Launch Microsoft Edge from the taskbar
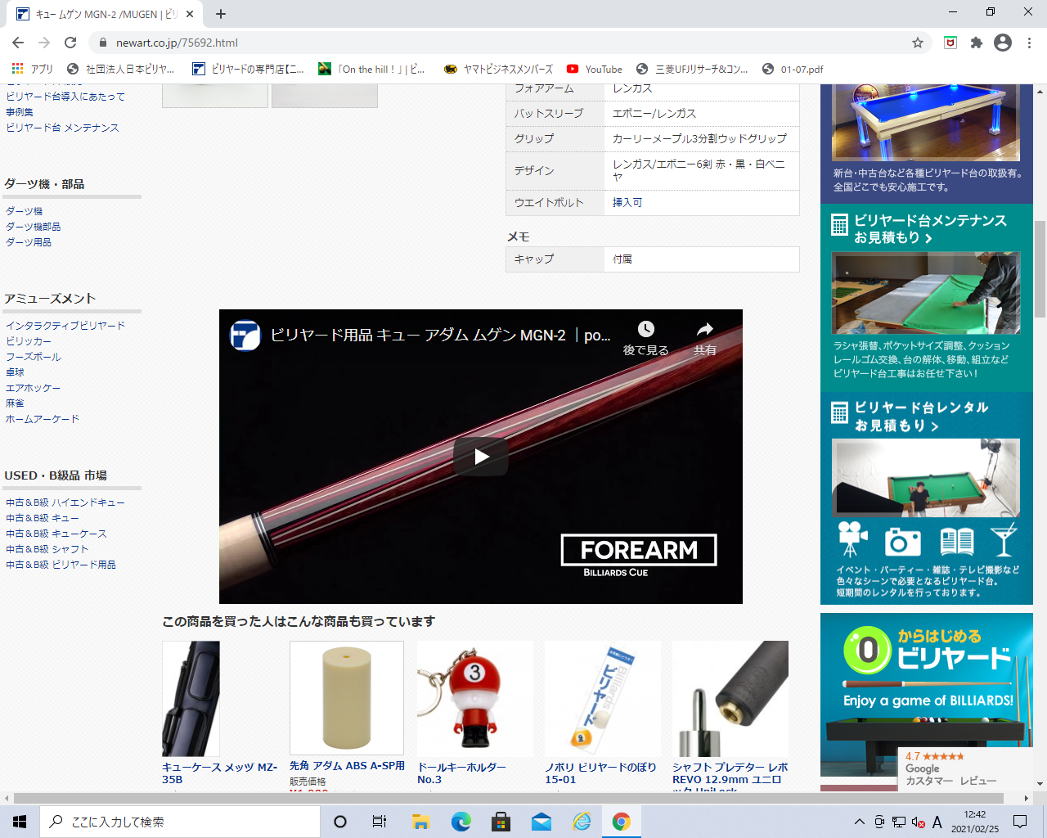Image resolution: width=1047 pixels, height=838 pixels. [461, 822]
